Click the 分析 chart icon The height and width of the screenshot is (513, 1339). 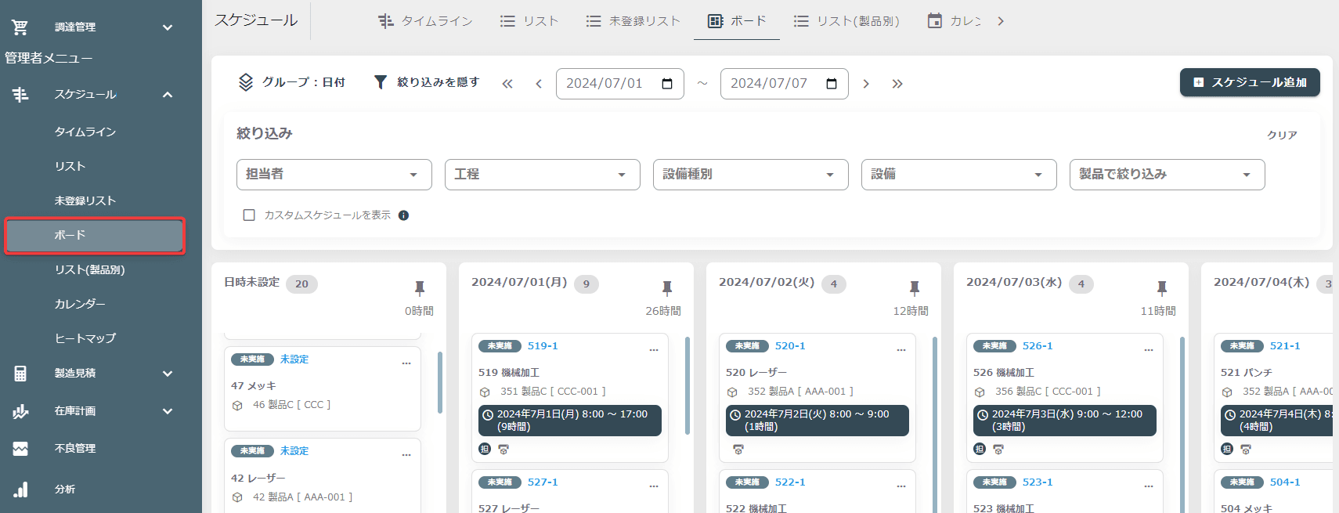pyautogui.click(x=20, y=490)
